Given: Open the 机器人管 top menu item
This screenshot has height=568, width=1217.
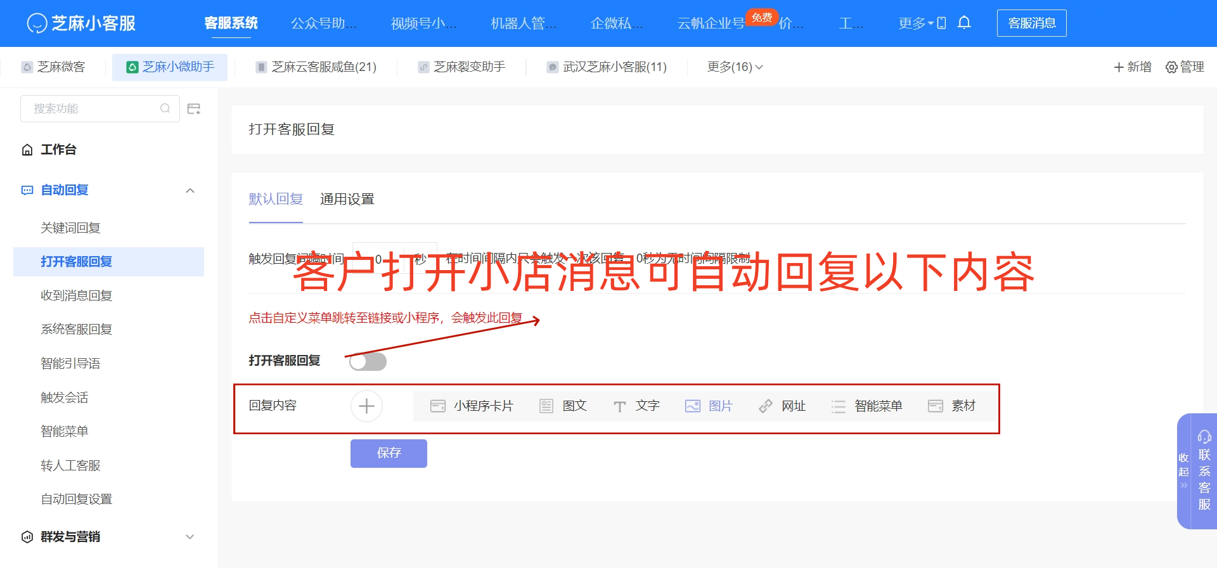Looking at the screenshot, I should 524,23.
